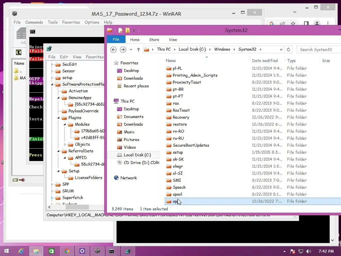Switch to Registry Editor taskbar icon
Screen dimensions: 341x256
[128, 251]
